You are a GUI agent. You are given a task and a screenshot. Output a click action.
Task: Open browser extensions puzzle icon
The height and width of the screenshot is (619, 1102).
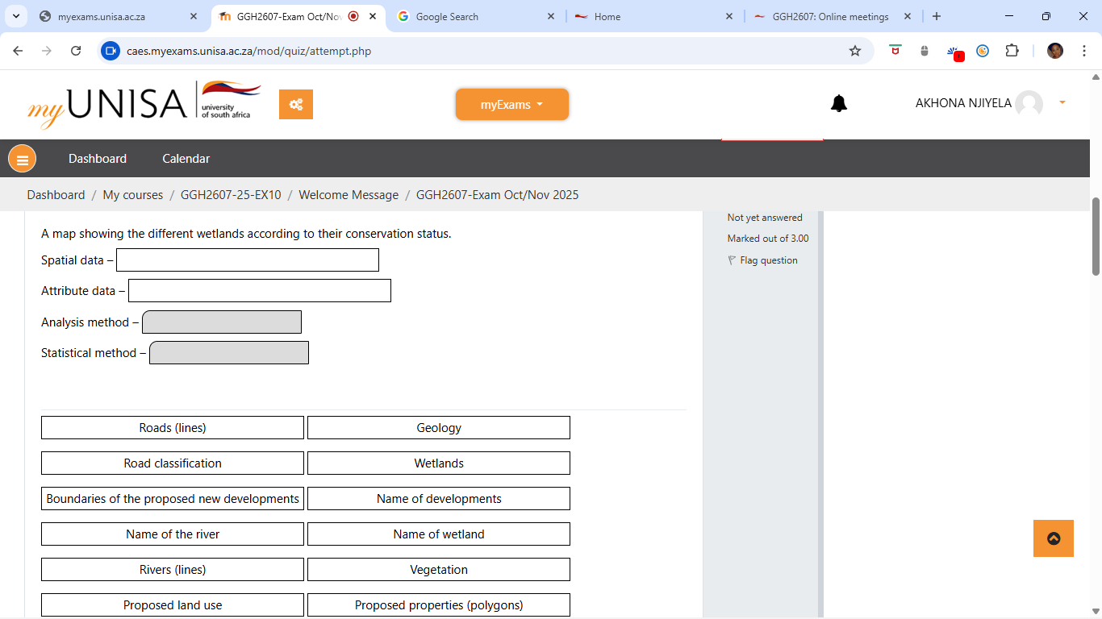tap(1012, 51)
